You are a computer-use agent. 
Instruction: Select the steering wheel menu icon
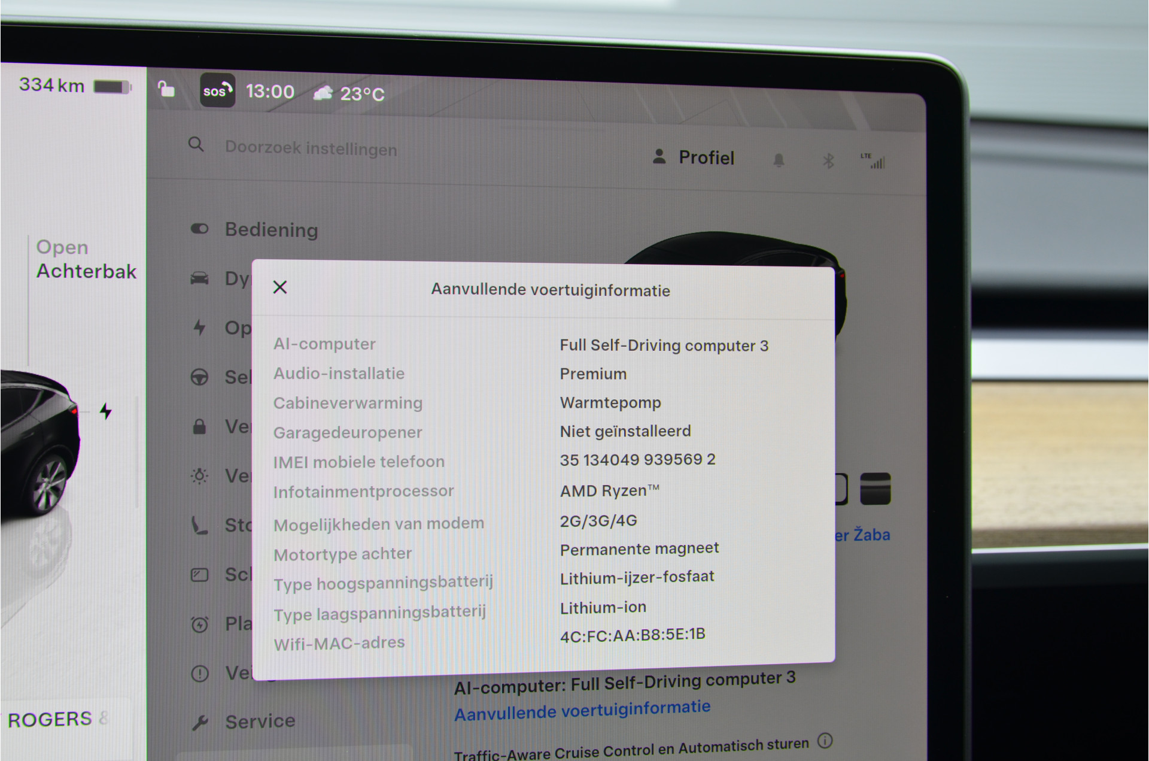(199, 377)
